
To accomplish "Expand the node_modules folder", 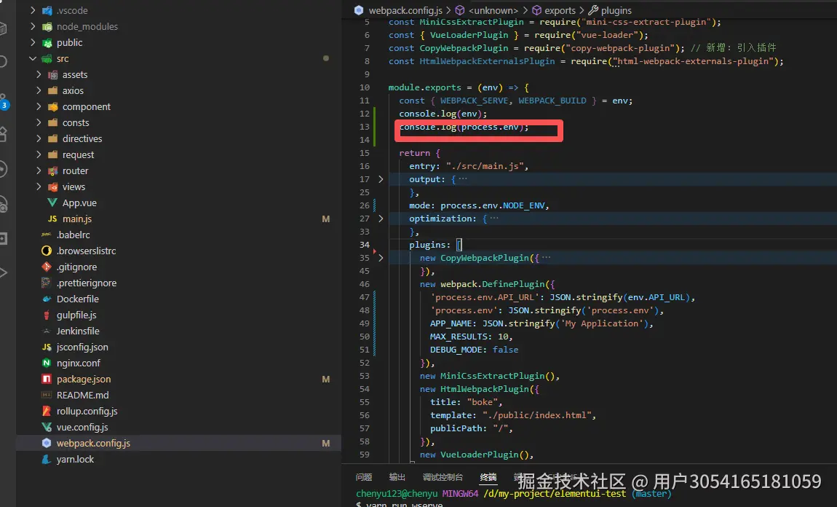I will [33, 26].
